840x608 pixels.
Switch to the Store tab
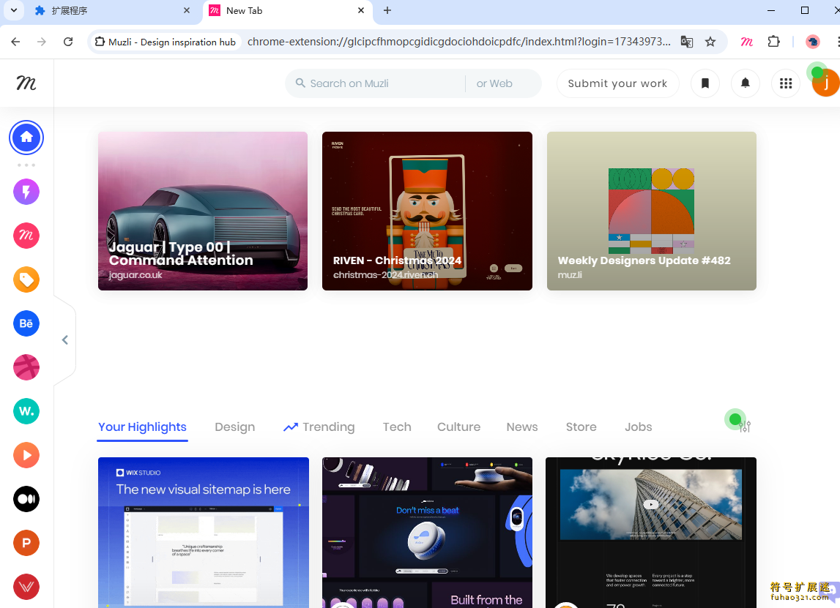tap(581, 427)
